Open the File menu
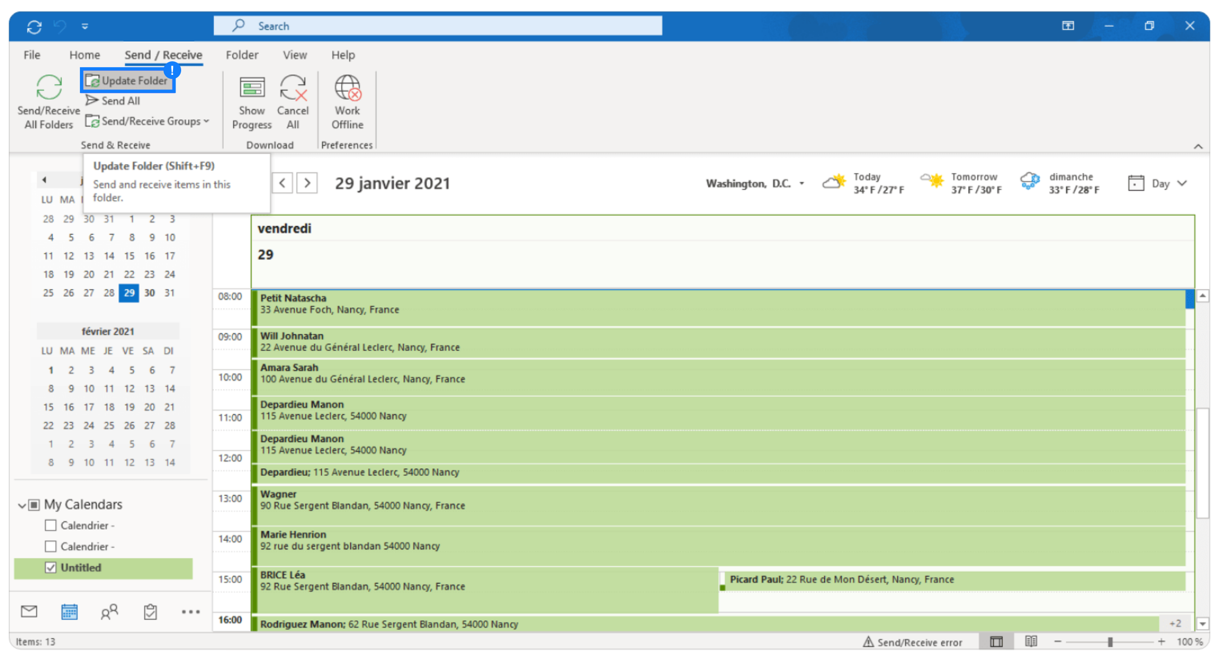This screenshot has width=1219, height=660. coord(32,55)
